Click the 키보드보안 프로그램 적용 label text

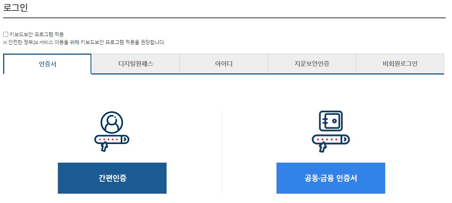[37, 35]
